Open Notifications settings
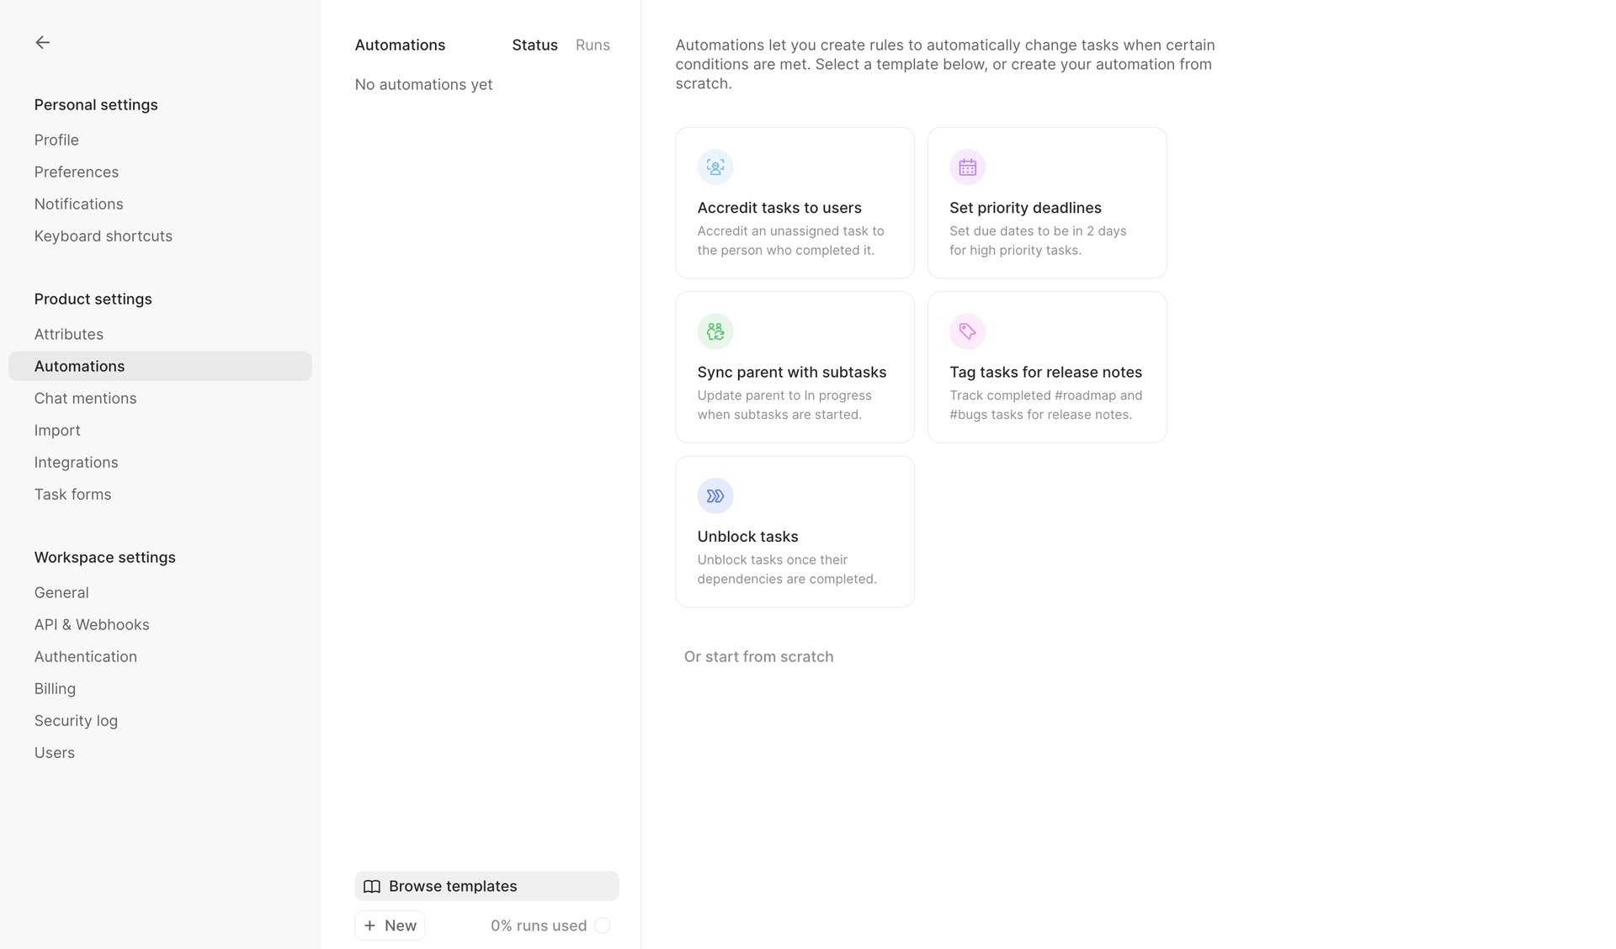The height and width of the screenshot is (949, 1616). pos(78,204)
